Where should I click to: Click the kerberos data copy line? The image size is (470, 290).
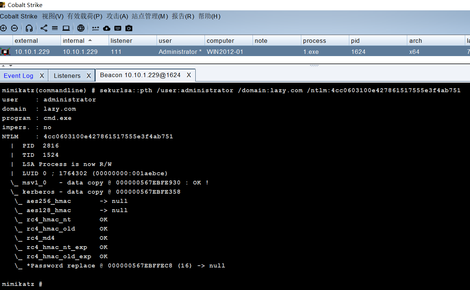pos(96,192)
